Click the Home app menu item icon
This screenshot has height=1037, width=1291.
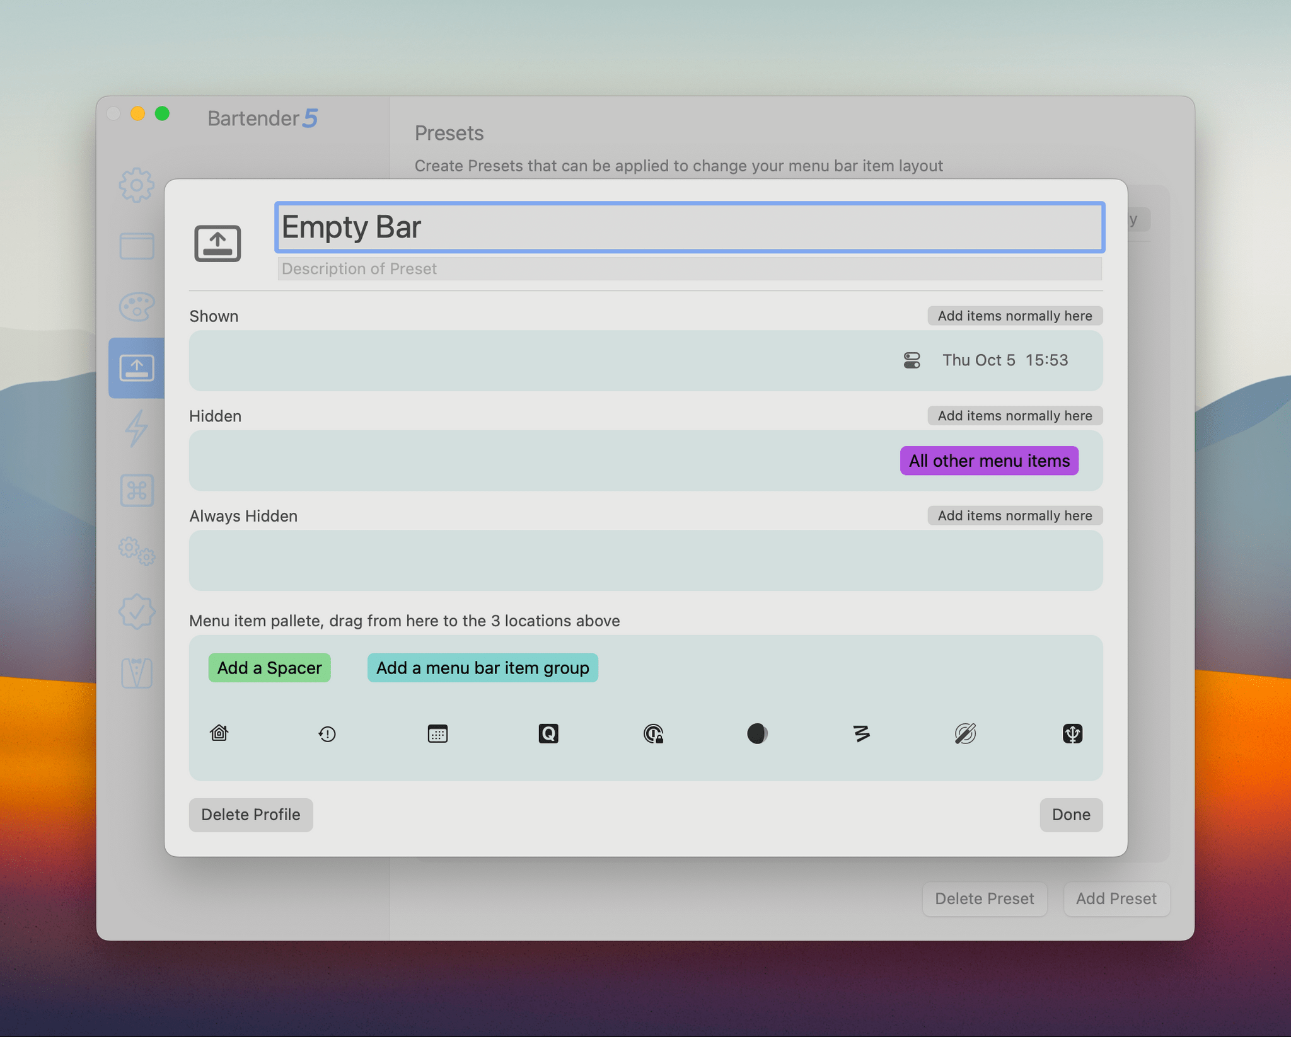click(x=219, y=733)
